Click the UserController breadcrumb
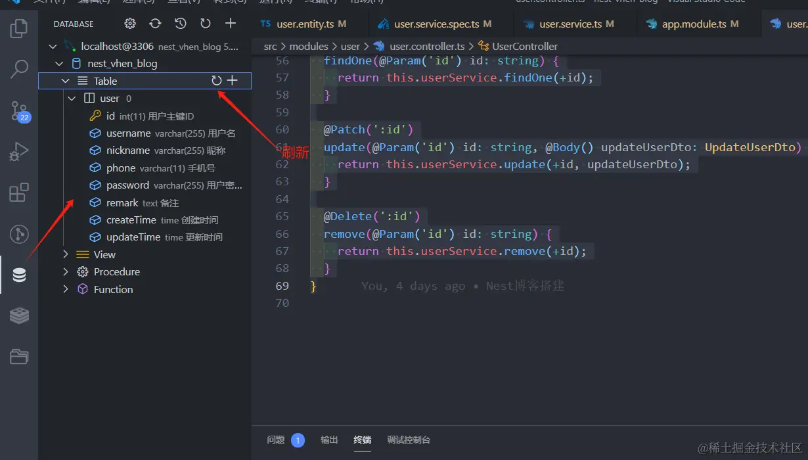The height and width of the screenshot is (460, 808). [525, 46]
